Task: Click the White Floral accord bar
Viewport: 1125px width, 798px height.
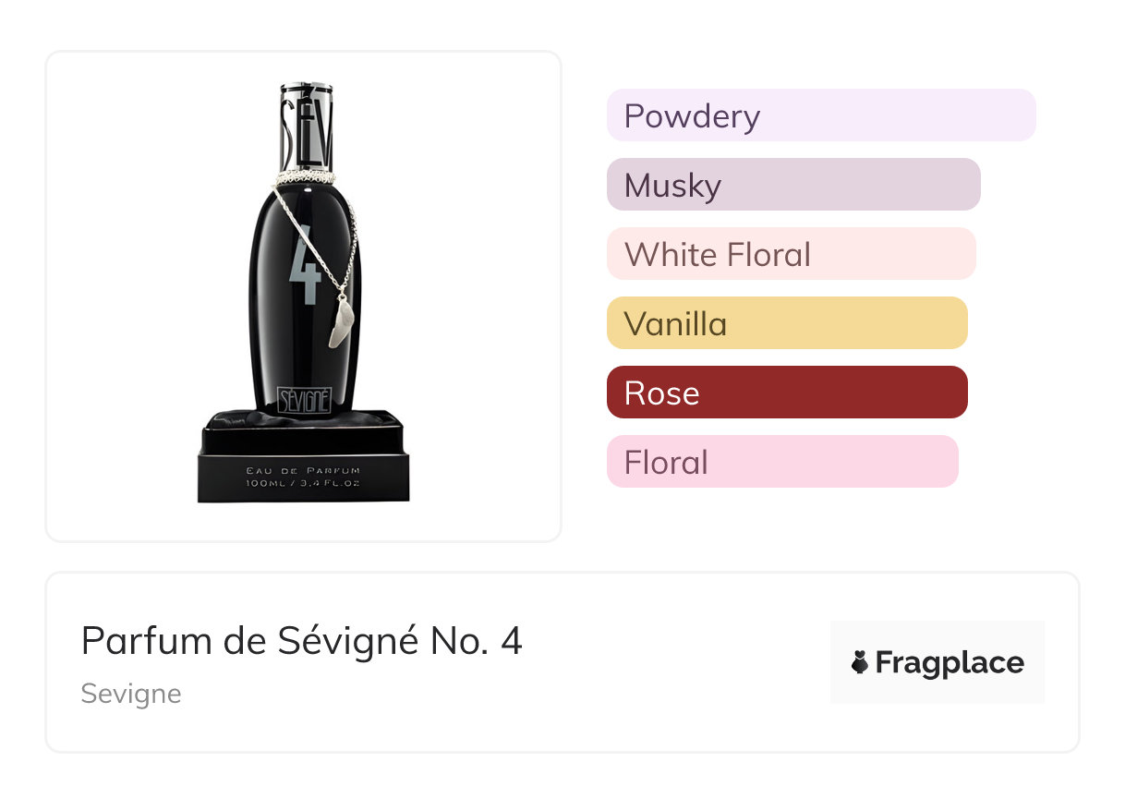Action: click(791, 254)
